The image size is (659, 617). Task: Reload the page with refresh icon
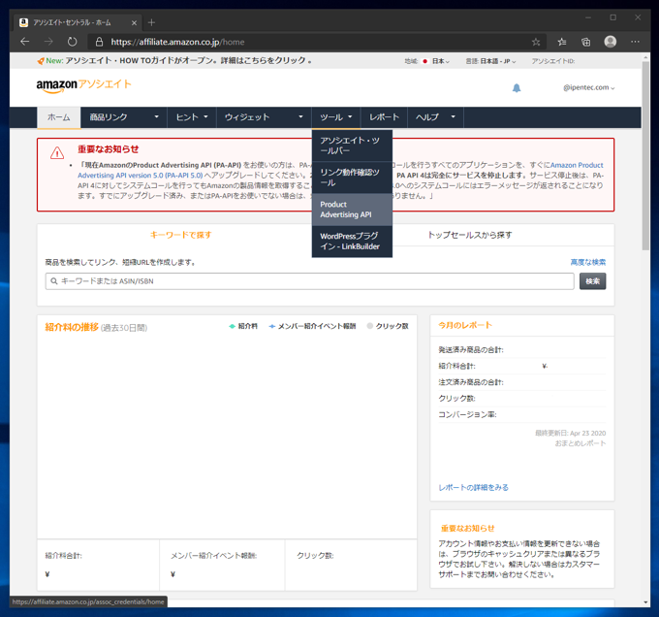pos(73,42)
